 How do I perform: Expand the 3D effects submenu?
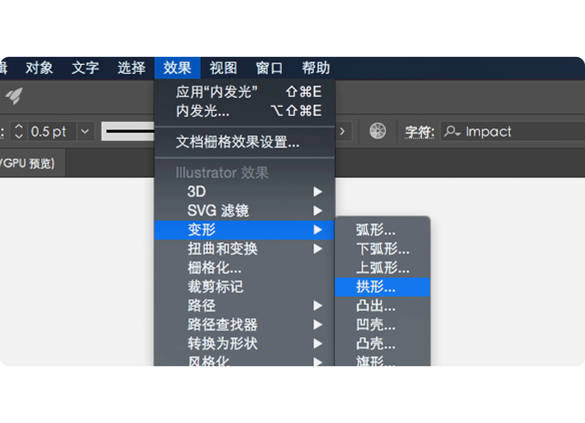click(245, 192)
